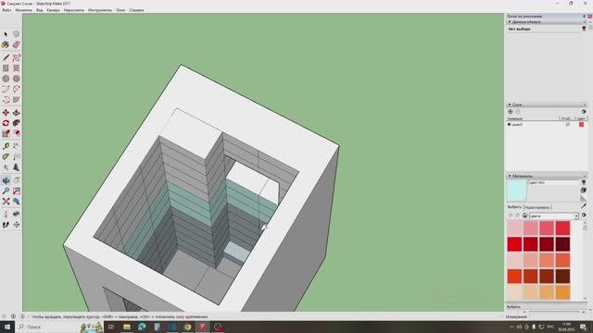This screenshot has height=333, width=593.
Task: Pick the Zoom Window tool
Action: point(17,191)
